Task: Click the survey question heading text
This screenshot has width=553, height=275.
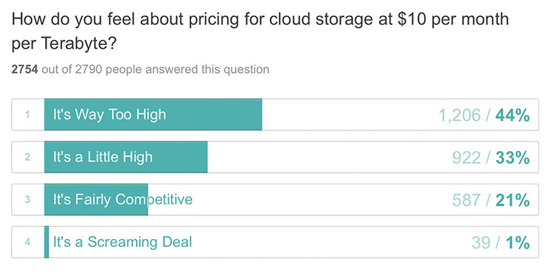Action: click(260, 32)
